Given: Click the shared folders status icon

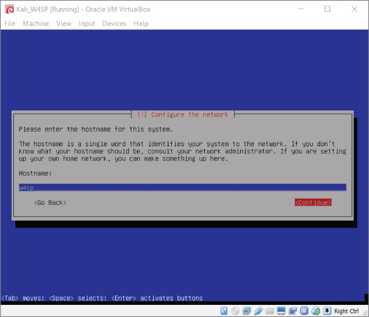Looking at the screenshot, I should pyautogui.click(x=270, y=311).
